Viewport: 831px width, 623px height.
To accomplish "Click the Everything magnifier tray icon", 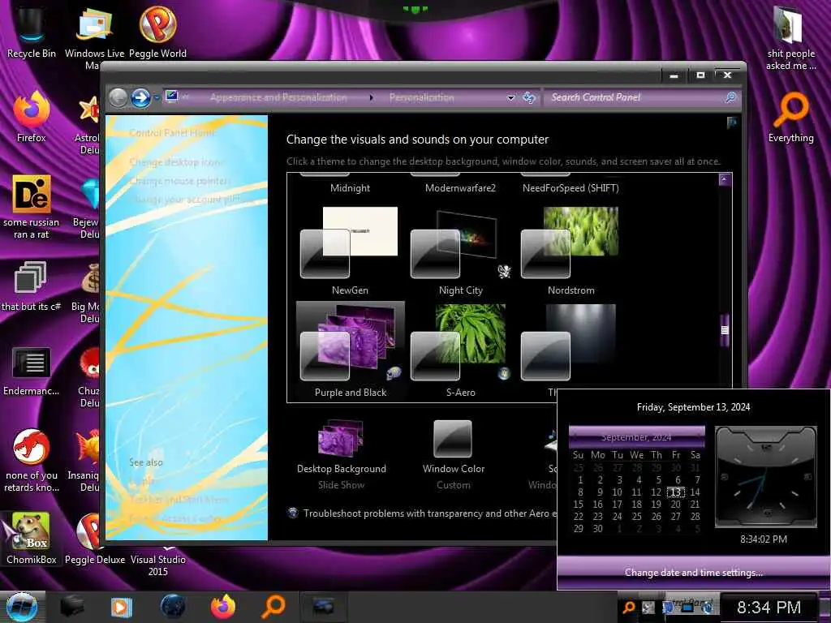I will coord(629,608).
